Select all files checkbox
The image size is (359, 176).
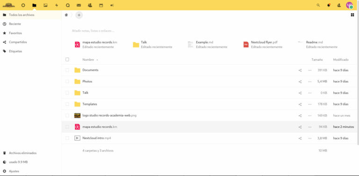pyautogui.click(x=67, y=59)
